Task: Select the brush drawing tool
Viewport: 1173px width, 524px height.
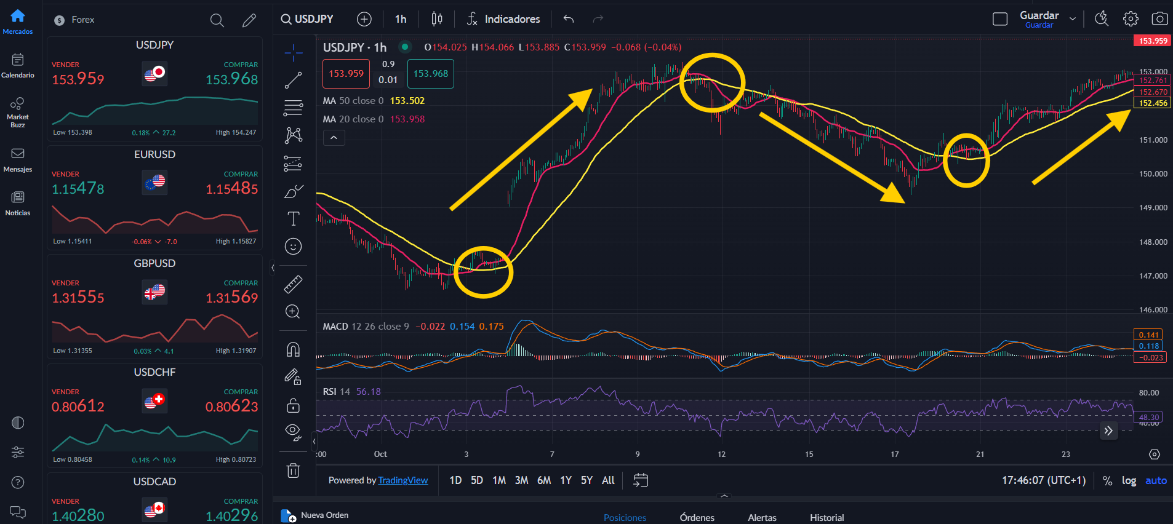Action: coord(294,191)
